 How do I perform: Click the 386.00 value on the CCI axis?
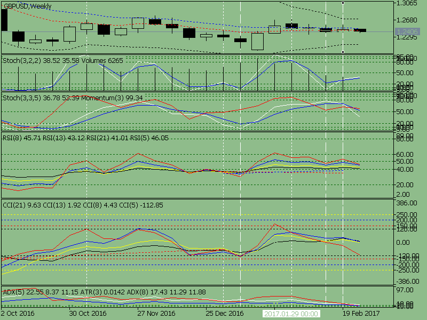pos(406,203)
